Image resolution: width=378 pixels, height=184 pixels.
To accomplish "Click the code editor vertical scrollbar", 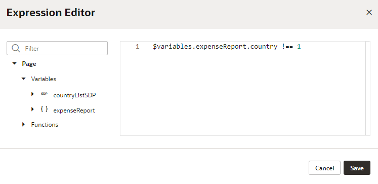I will [368, 88].
